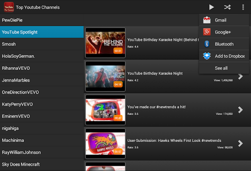251x171 pixels.
Task: Open the EminemVEVO channel
Action: tap(42, 116)
